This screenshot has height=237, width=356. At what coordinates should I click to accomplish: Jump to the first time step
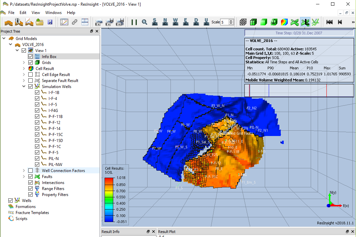(329, 22)
